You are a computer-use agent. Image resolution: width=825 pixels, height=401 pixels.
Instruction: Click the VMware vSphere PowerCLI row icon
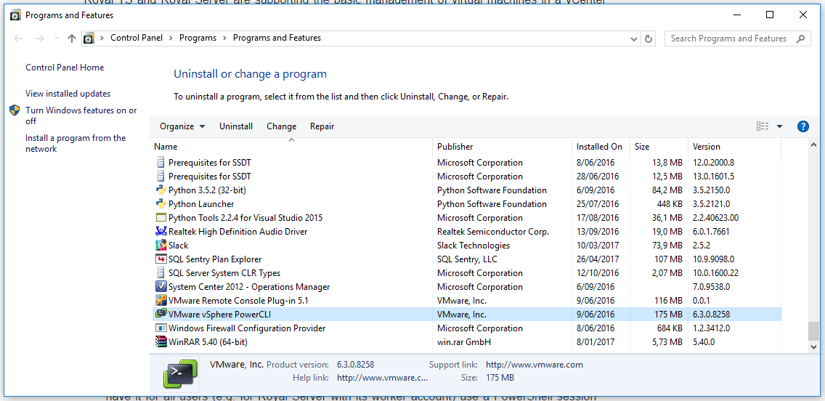coord(161,314)
